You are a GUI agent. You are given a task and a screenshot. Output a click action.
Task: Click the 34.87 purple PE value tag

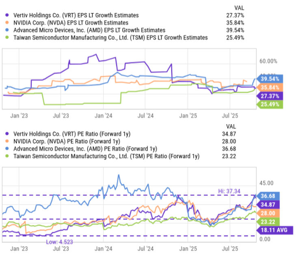(x=268, y=205)
